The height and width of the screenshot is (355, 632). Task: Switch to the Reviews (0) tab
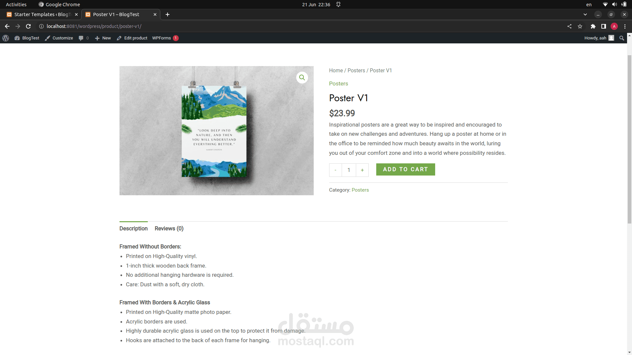tap(169, 228)
